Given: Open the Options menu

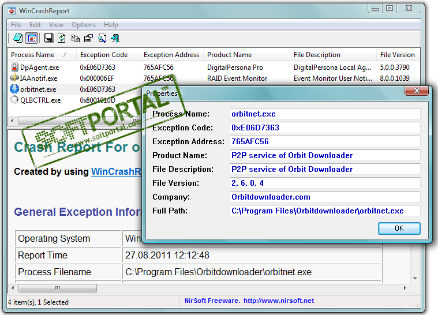Looking at the screenshot, I should tap(84, 25).
